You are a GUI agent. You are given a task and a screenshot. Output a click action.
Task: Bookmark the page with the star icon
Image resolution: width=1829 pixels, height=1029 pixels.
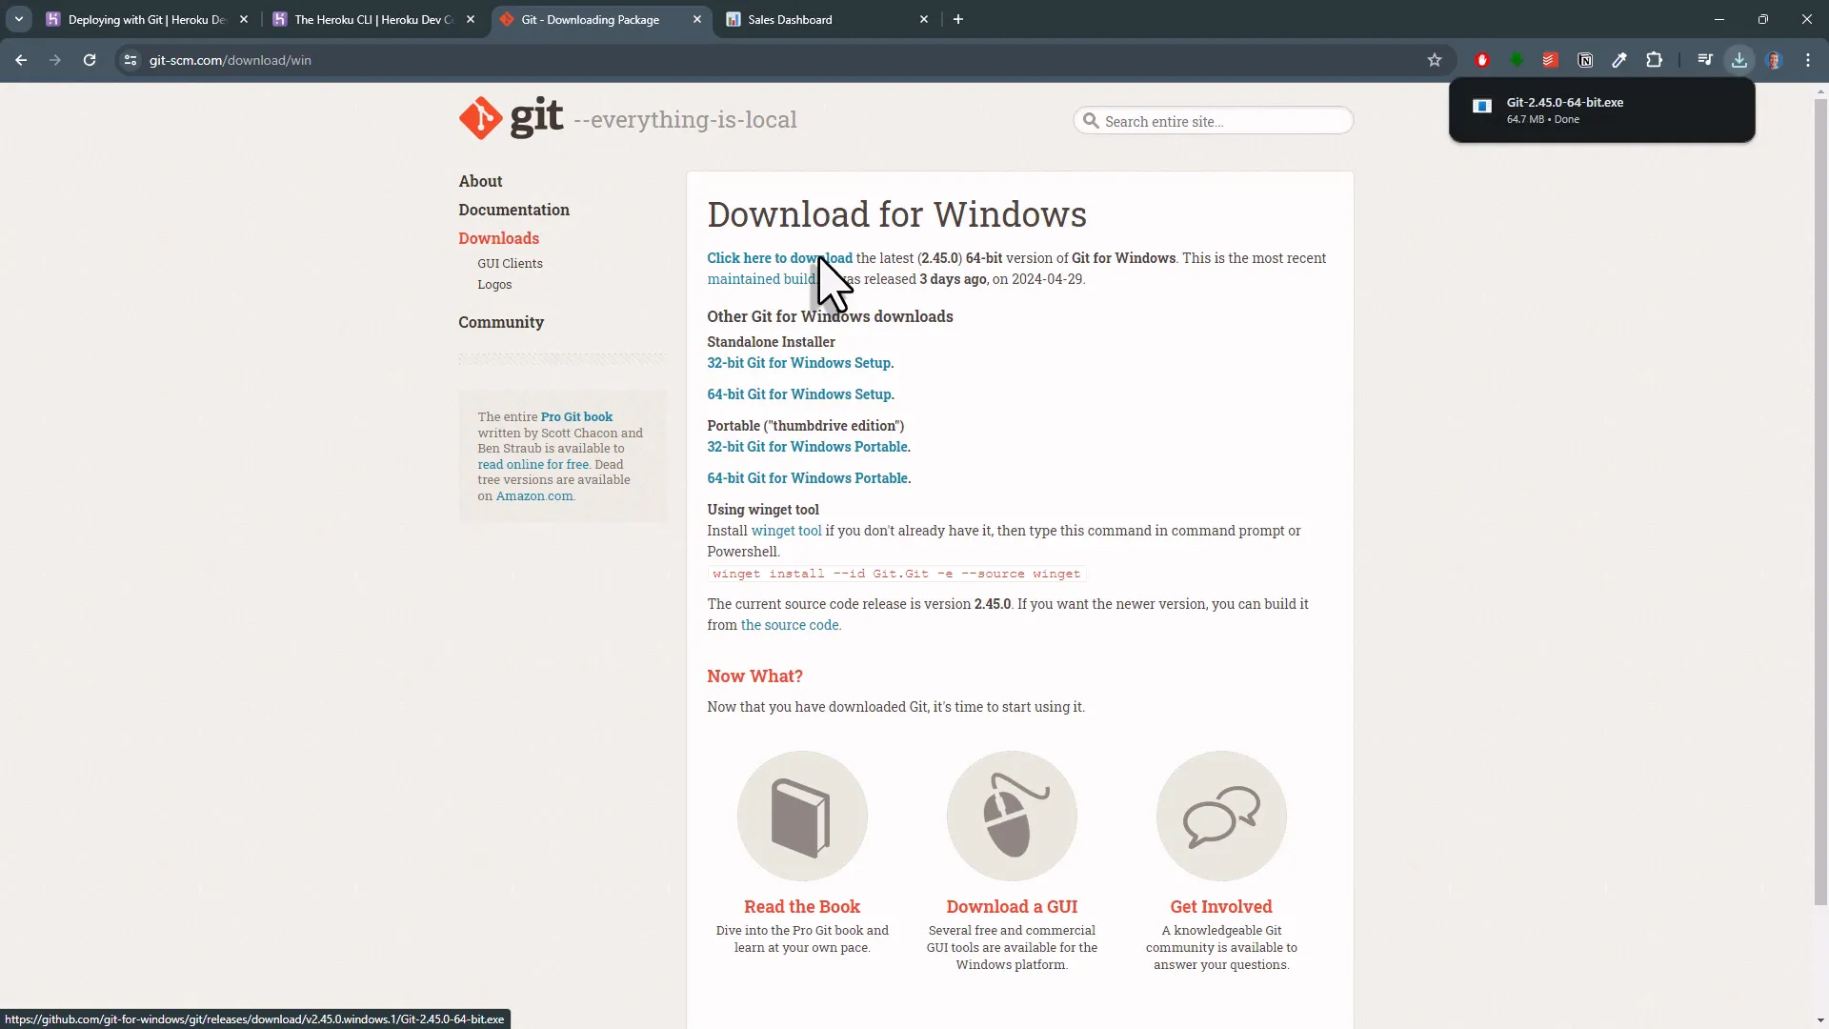[1436, 59]
